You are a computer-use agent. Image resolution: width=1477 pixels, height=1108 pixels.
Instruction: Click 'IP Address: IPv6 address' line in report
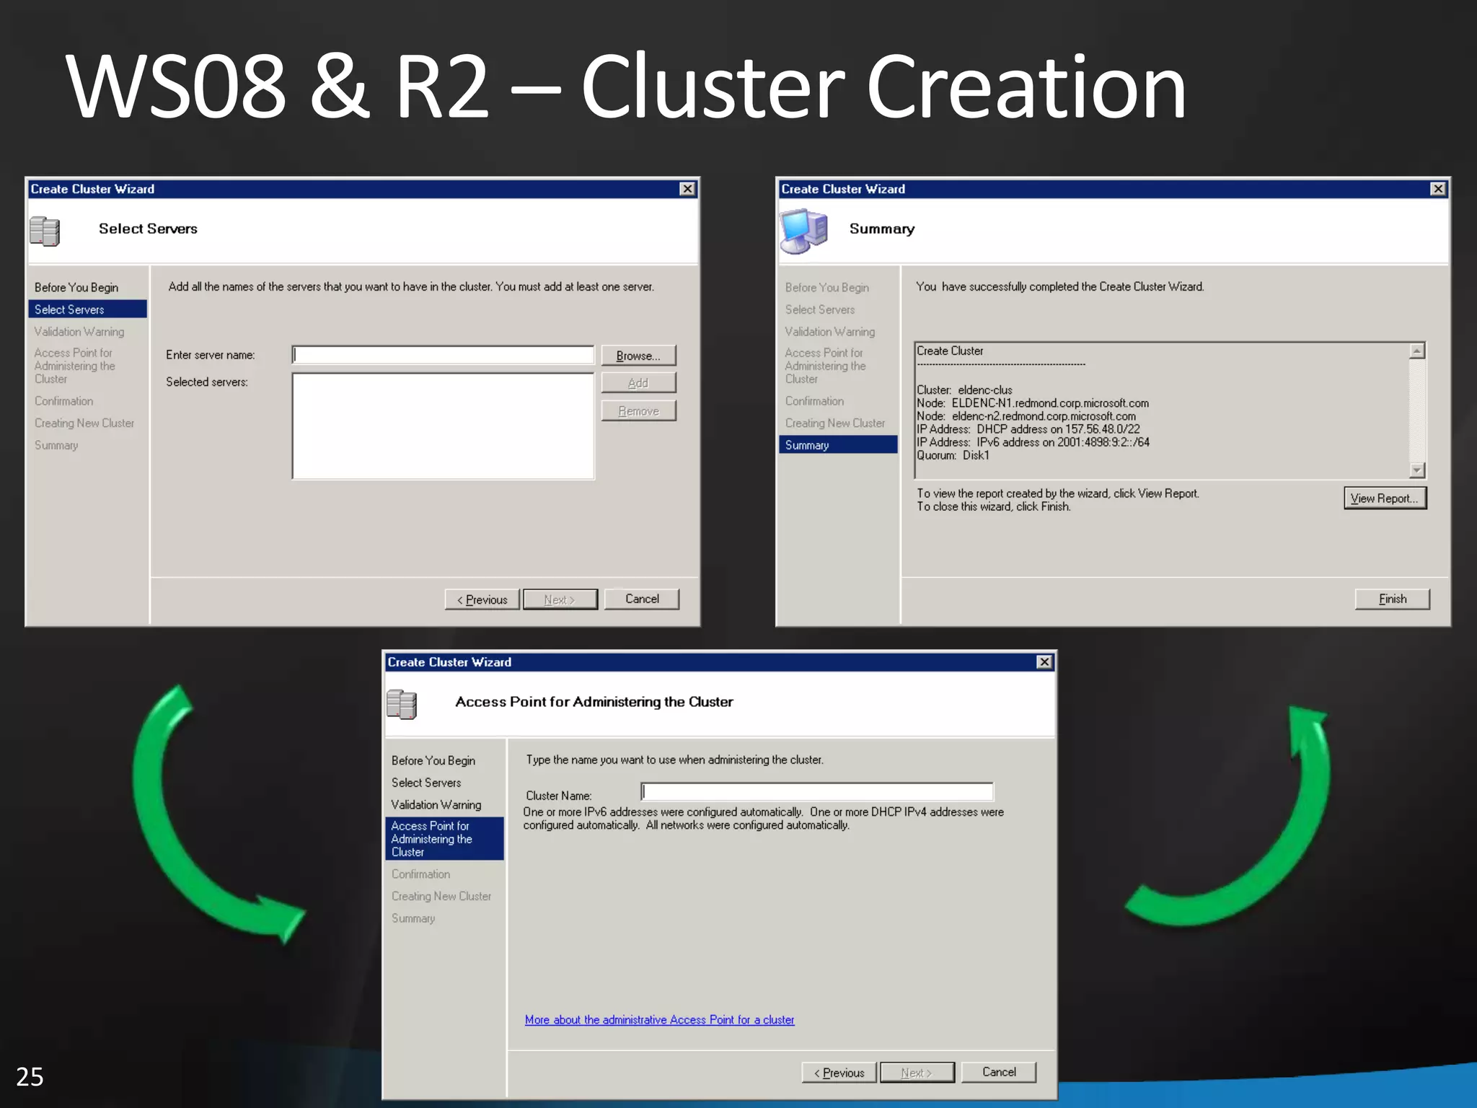tap(1033, 442)
